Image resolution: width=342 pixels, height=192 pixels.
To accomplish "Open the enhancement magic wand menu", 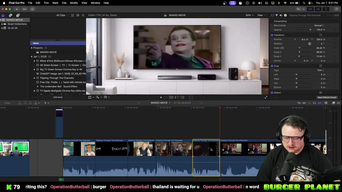I will [99, 97].
